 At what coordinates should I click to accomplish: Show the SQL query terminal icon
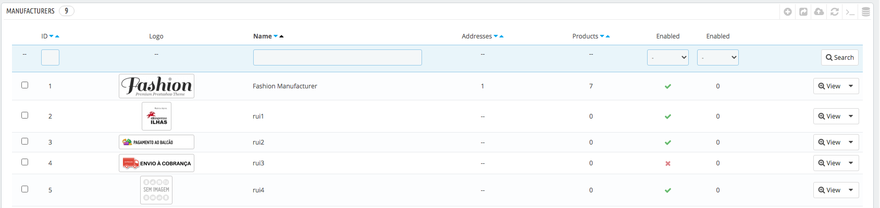pos(850,11)
